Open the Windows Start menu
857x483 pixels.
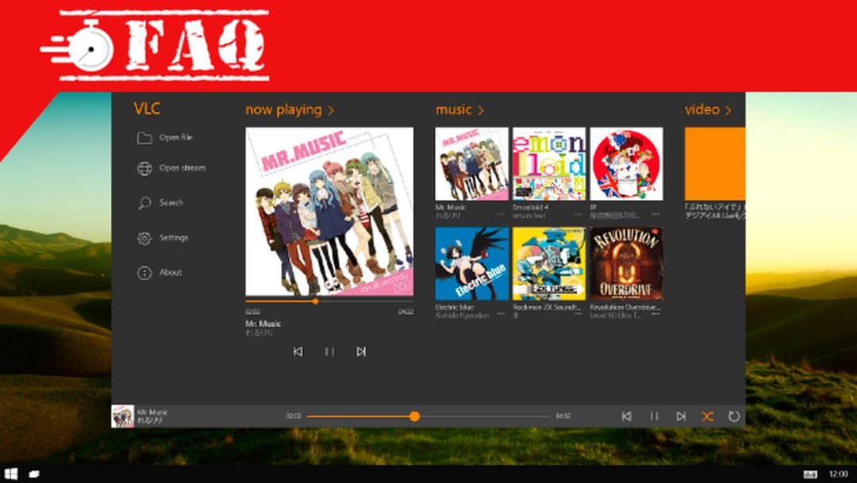(11, 474)
